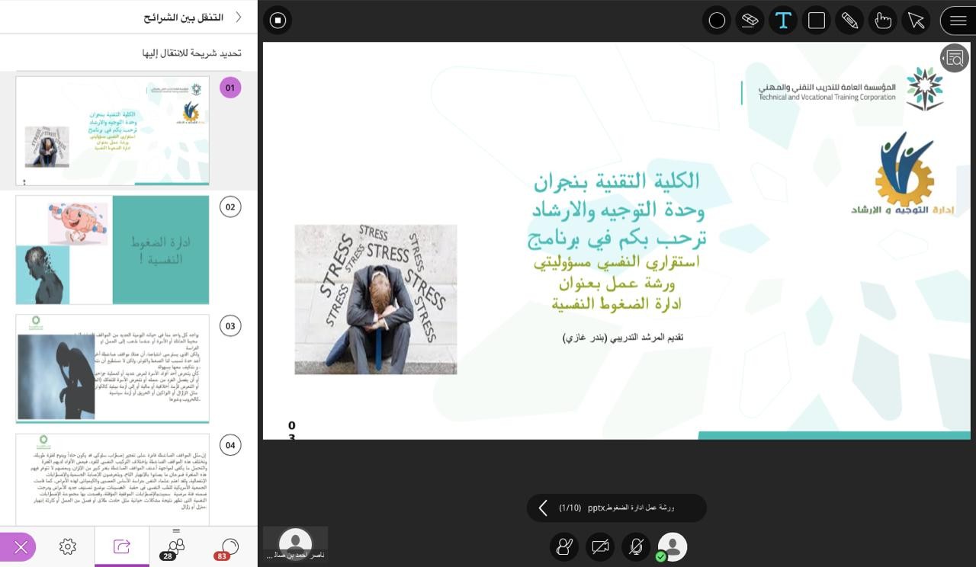Click the eraser clear annotations tool
Image resolution: width=976 pixels, height=567 pixels.
[x=750, y=21]
